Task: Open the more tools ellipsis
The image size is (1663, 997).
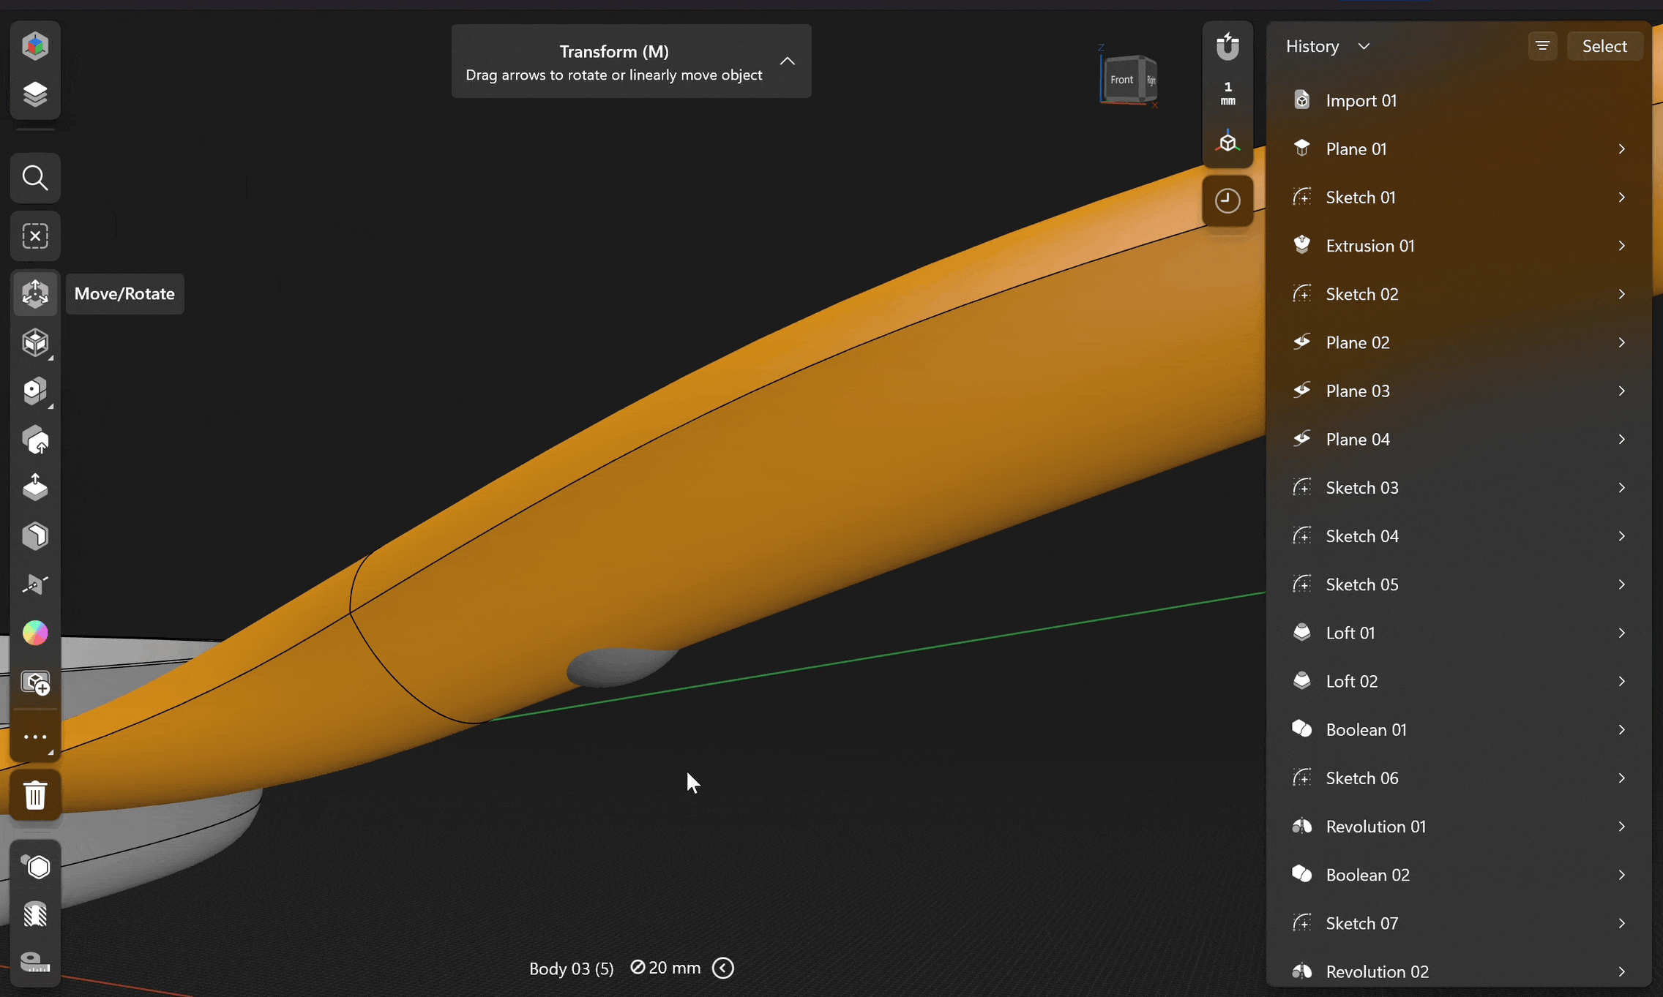Action: point(35,737)
